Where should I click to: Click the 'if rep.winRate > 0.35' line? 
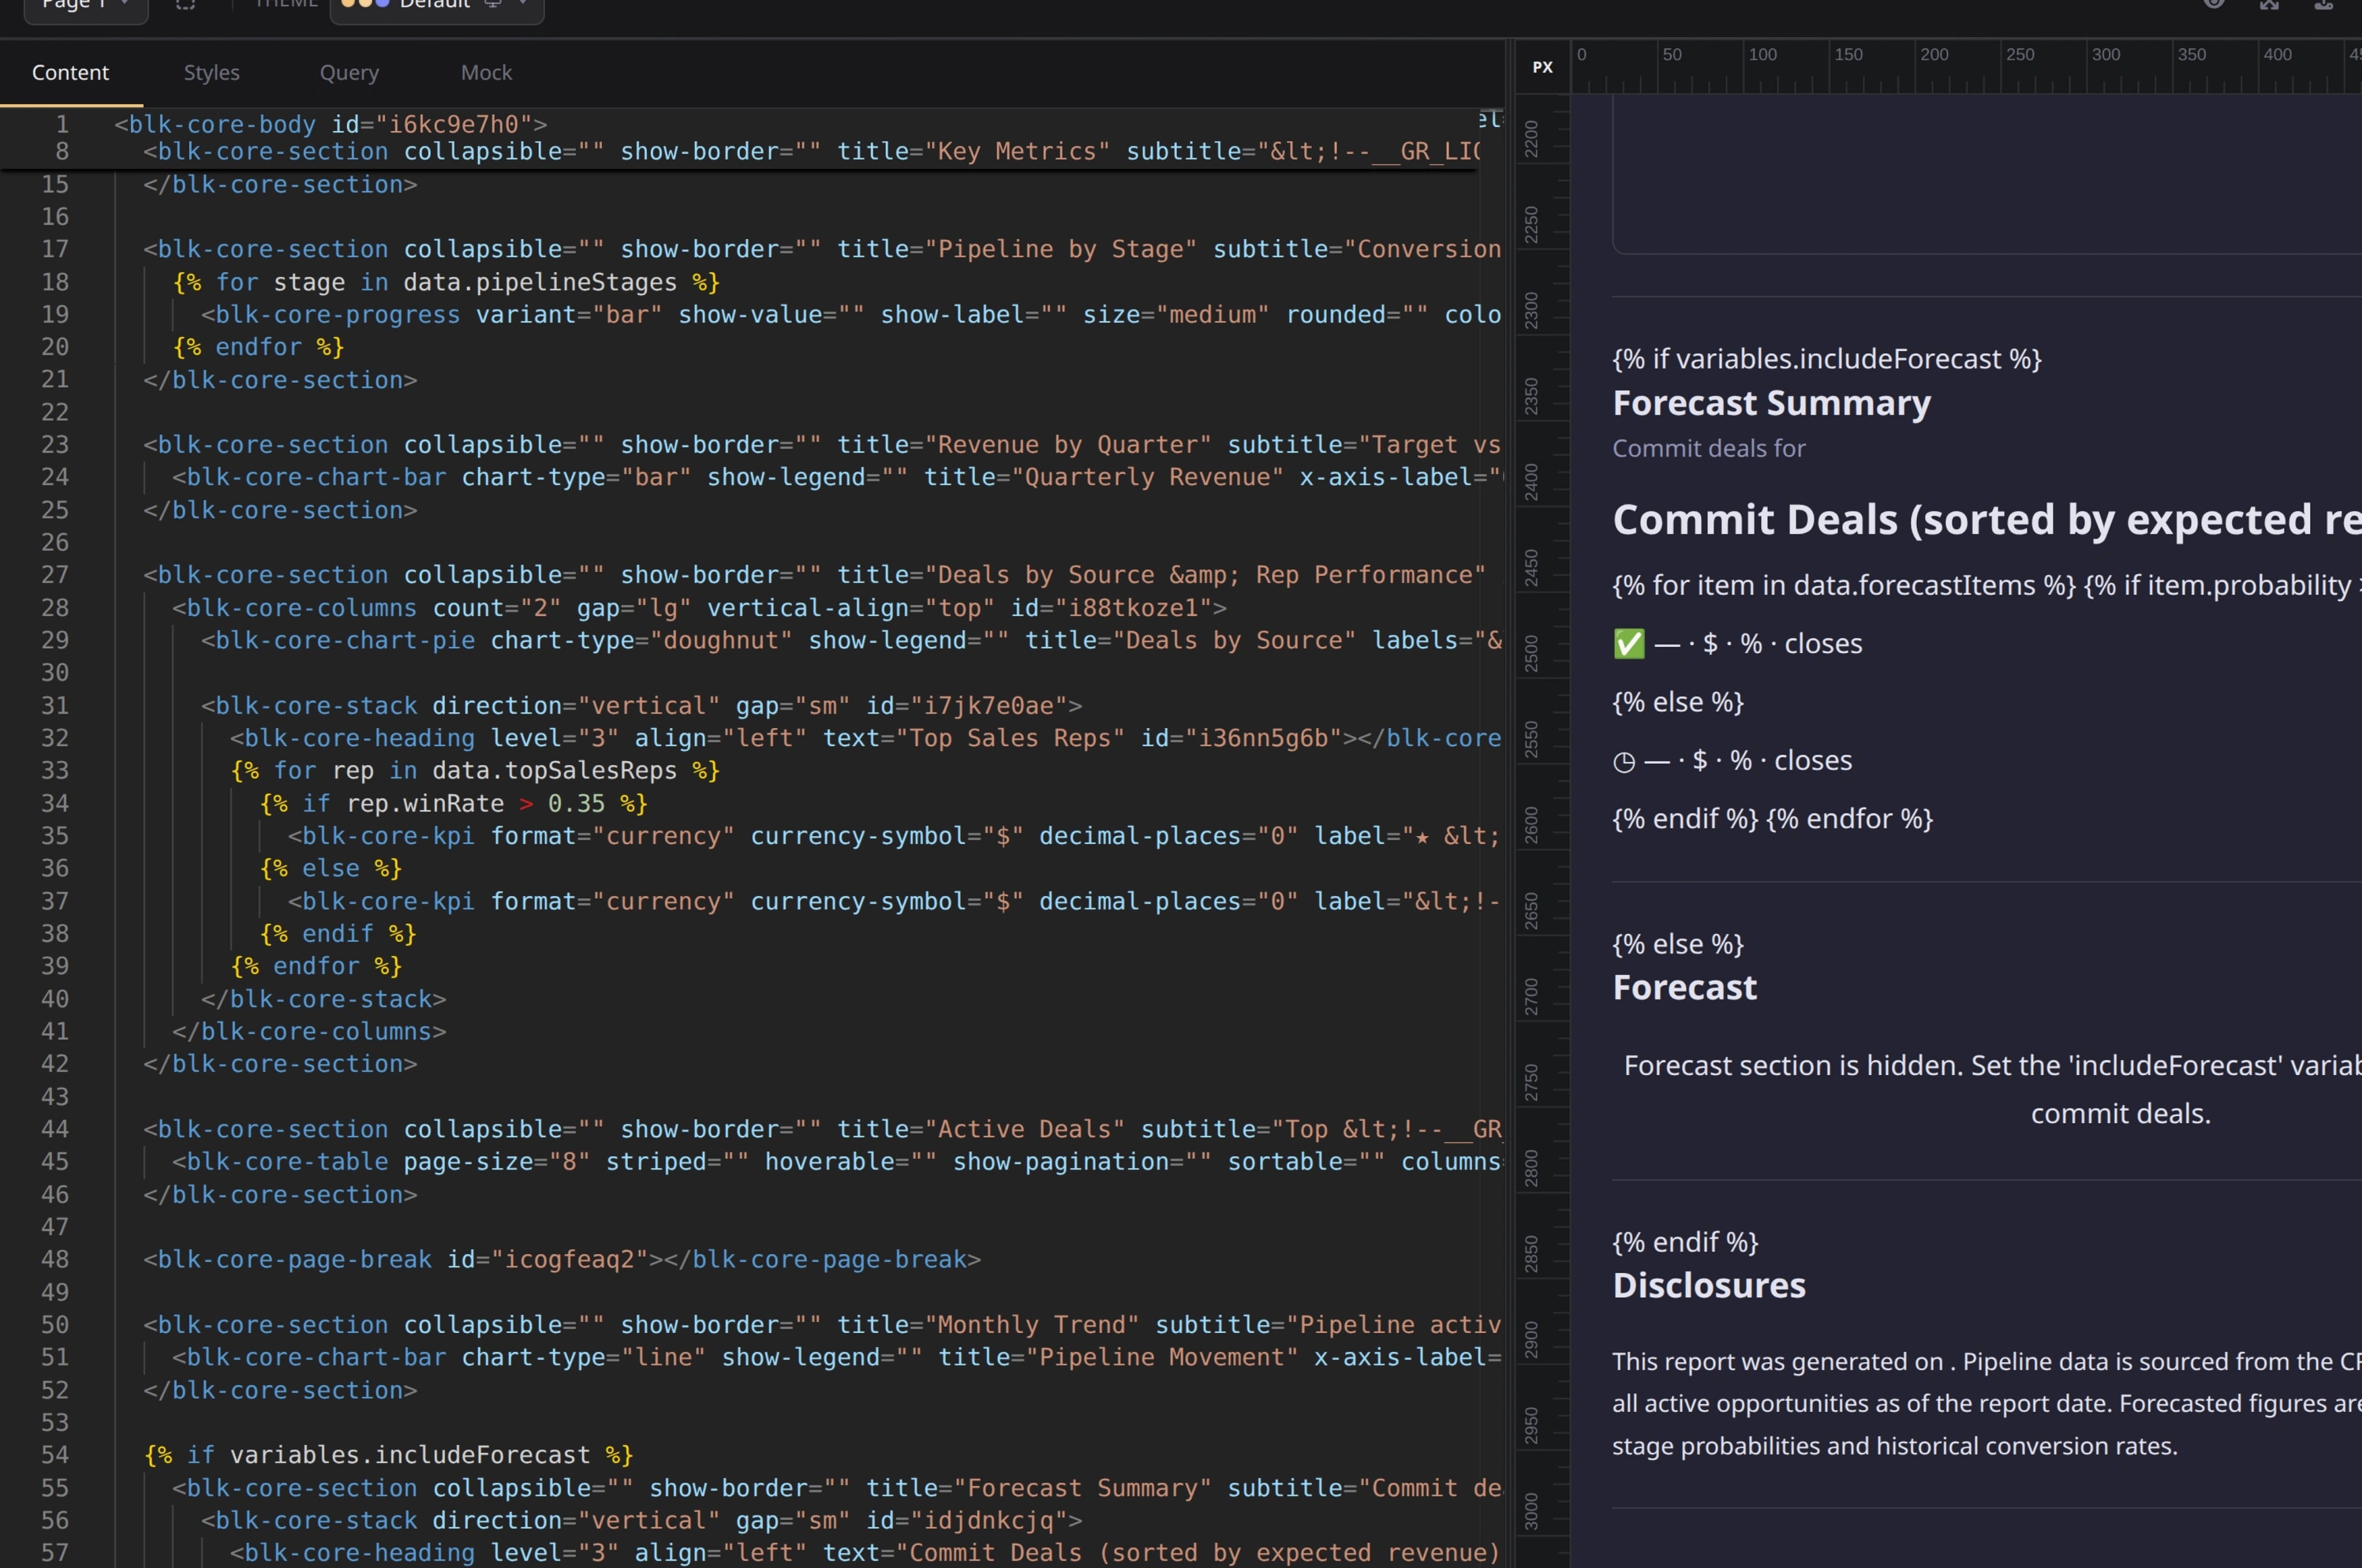click(454, 804)
